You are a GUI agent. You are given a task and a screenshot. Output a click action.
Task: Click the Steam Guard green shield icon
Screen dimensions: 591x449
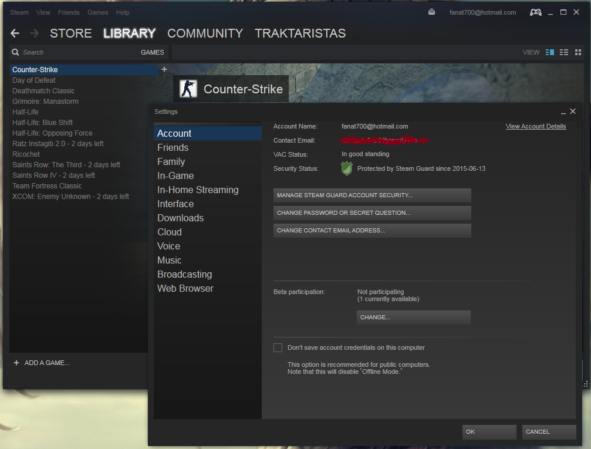pyautogui.click(x=346, y=168)
